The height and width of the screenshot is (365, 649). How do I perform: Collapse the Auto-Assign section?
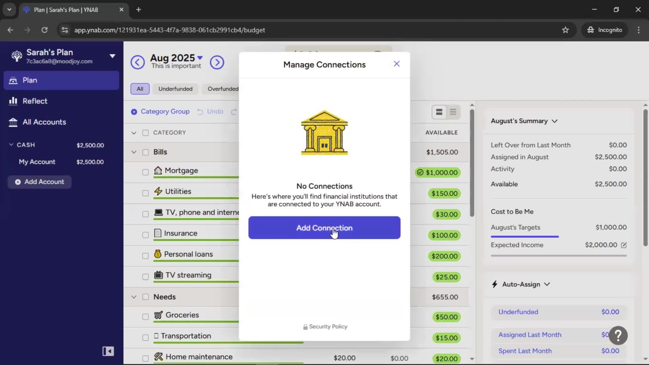pyautogui.click(x=547, y=284)
